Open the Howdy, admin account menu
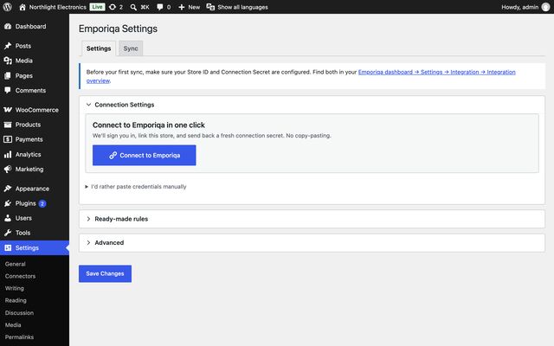Screen dimensions: 554x346 (525, 7)
